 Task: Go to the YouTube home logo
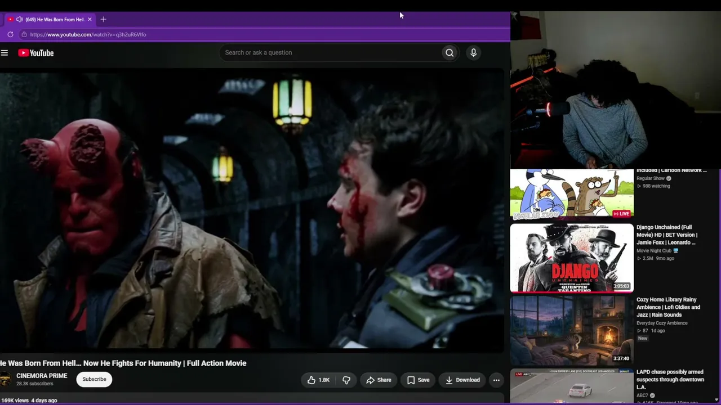(x=35, y=53)
